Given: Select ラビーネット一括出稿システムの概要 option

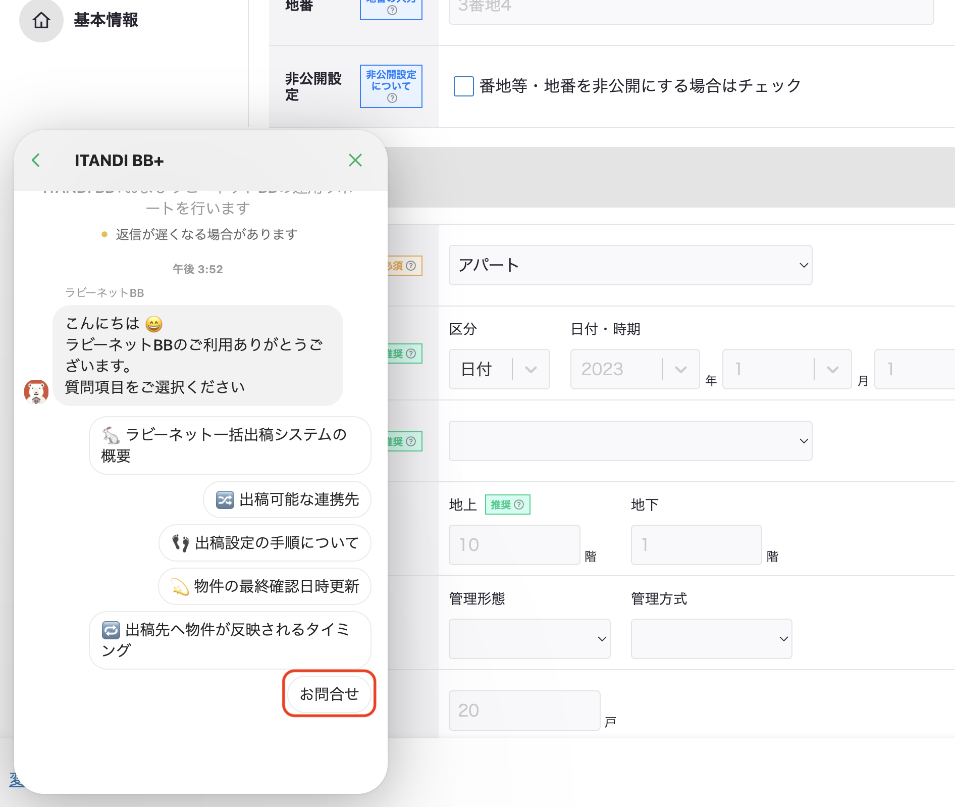Looking at the screenshot, I should 230,445.
